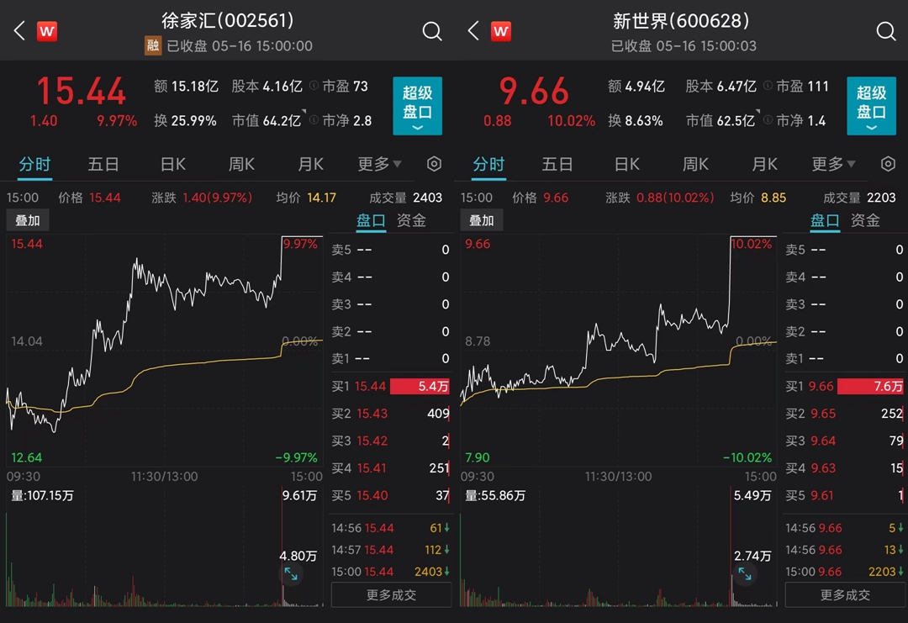This screenshot has width=908, height=623.
Task: Open 更多 dropdown in 徐家汇 chart tabs
Action: pyautogui.click(x=379, y=165)
